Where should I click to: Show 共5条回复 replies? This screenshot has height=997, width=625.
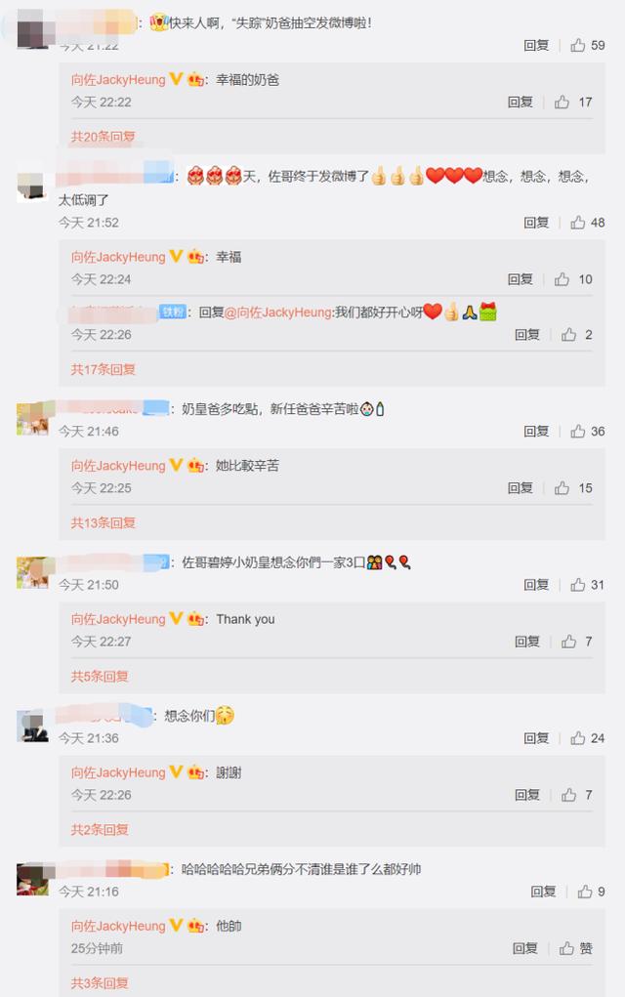pyautogui.click(x=100, y=677)
